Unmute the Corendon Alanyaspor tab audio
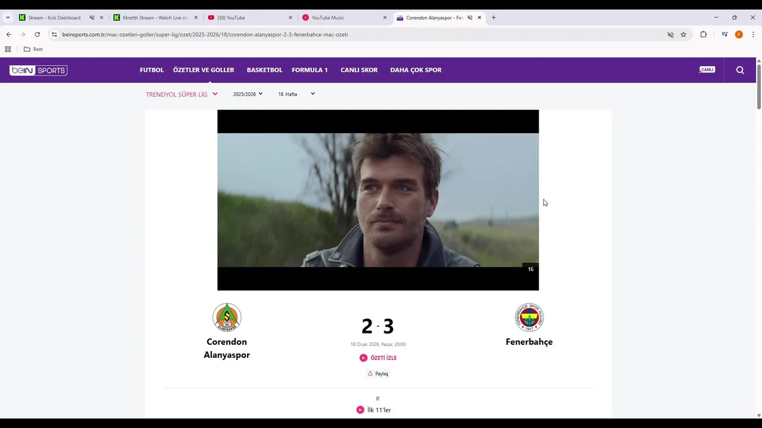 click(x=470, y=18)
